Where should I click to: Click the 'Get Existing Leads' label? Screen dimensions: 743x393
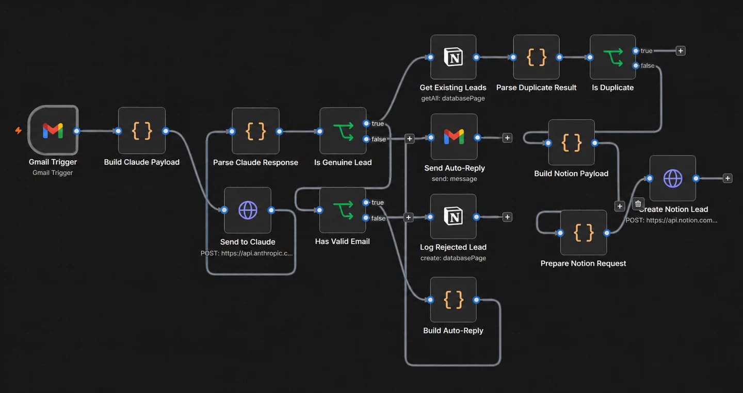tap(453, 88)
